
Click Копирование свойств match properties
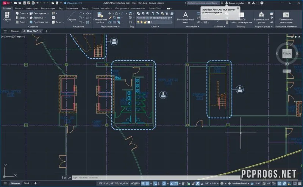100,17
